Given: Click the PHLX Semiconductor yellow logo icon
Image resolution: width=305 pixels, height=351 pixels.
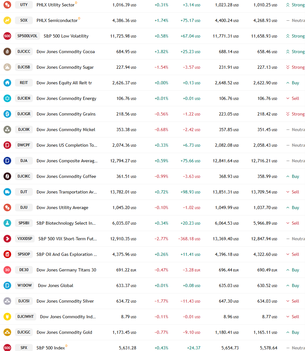Looking at the screenshot, I should (x=7, y=20).
